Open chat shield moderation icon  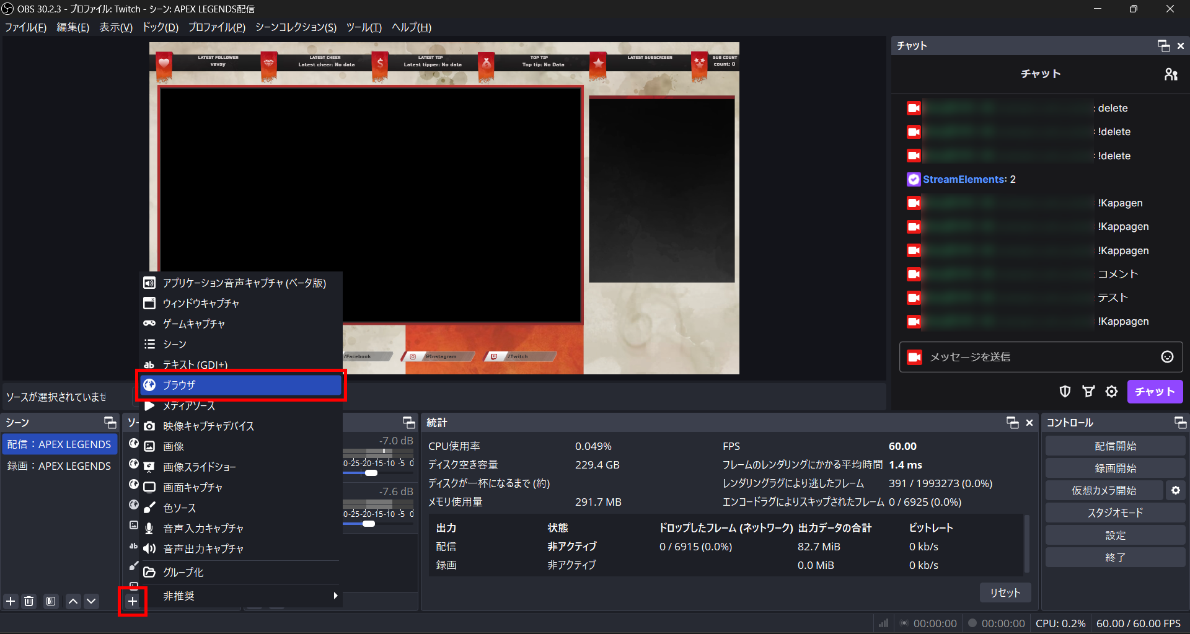1065,392
